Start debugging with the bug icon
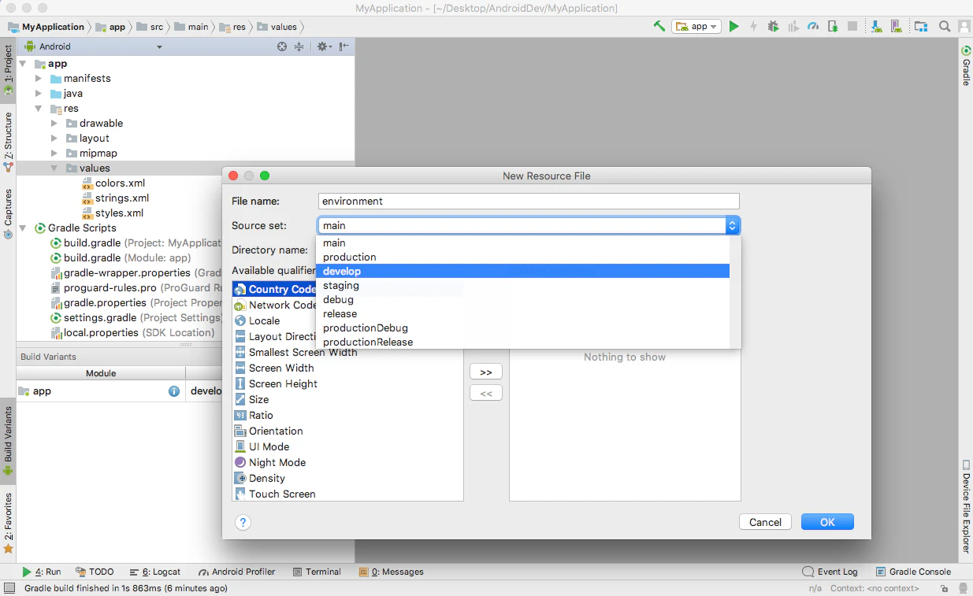Image resolution: width=973 pixels, height=596 pixels. point(773,26)
